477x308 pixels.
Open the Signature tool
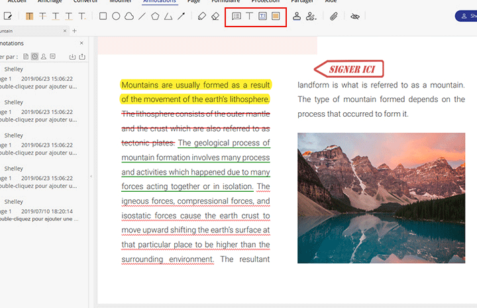(x=311, y=16)
